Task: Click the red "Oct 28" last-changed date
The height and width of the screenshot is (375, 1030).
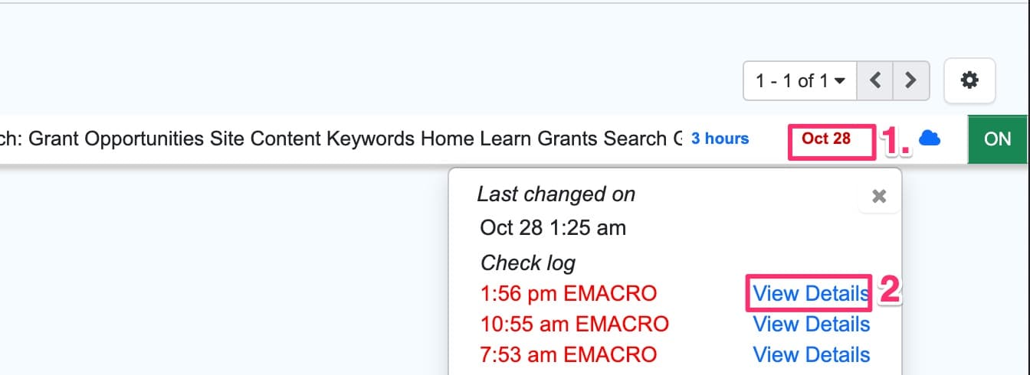Action: (x=826, y=139)
